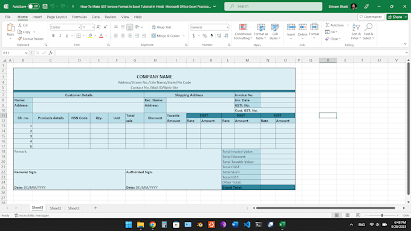Open the File menu

(x=8, y=17)
